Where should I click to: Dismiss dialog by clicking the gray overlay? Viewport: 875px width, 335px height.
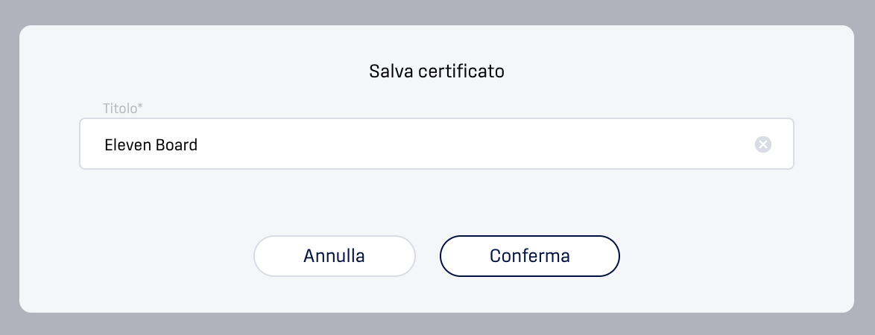[437, 11]
